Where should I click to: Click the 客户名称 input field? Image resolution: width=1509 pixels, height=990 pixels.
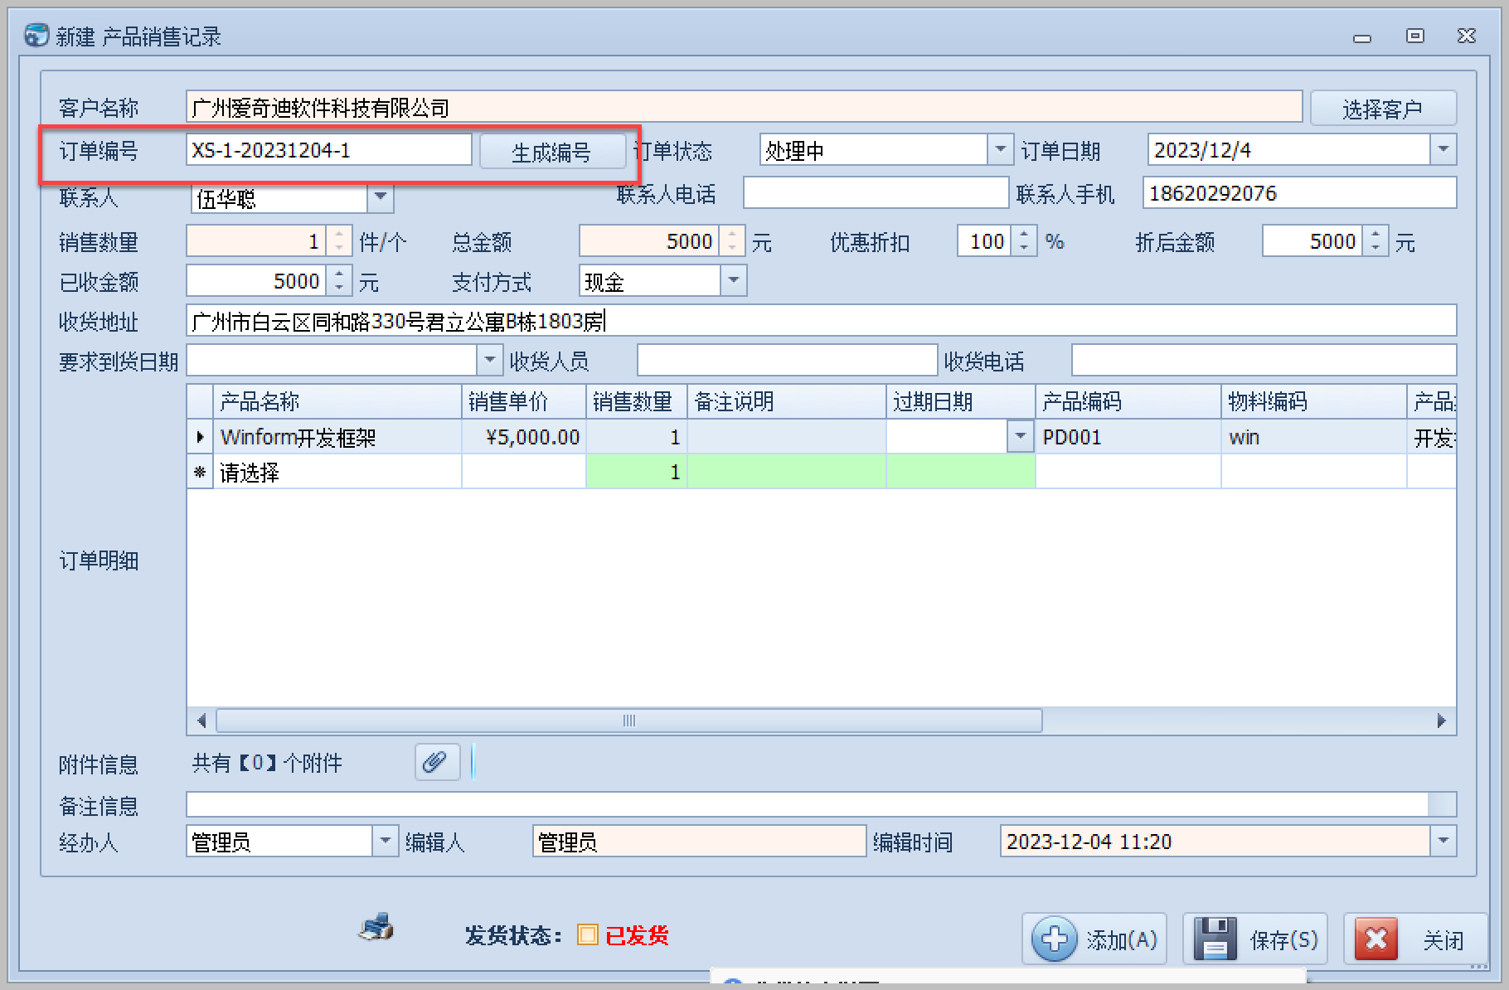pos(744,107)
